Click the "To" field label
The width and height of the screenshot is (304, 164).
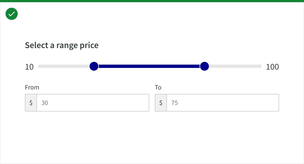pyautogui.click(x=158, y=88)
